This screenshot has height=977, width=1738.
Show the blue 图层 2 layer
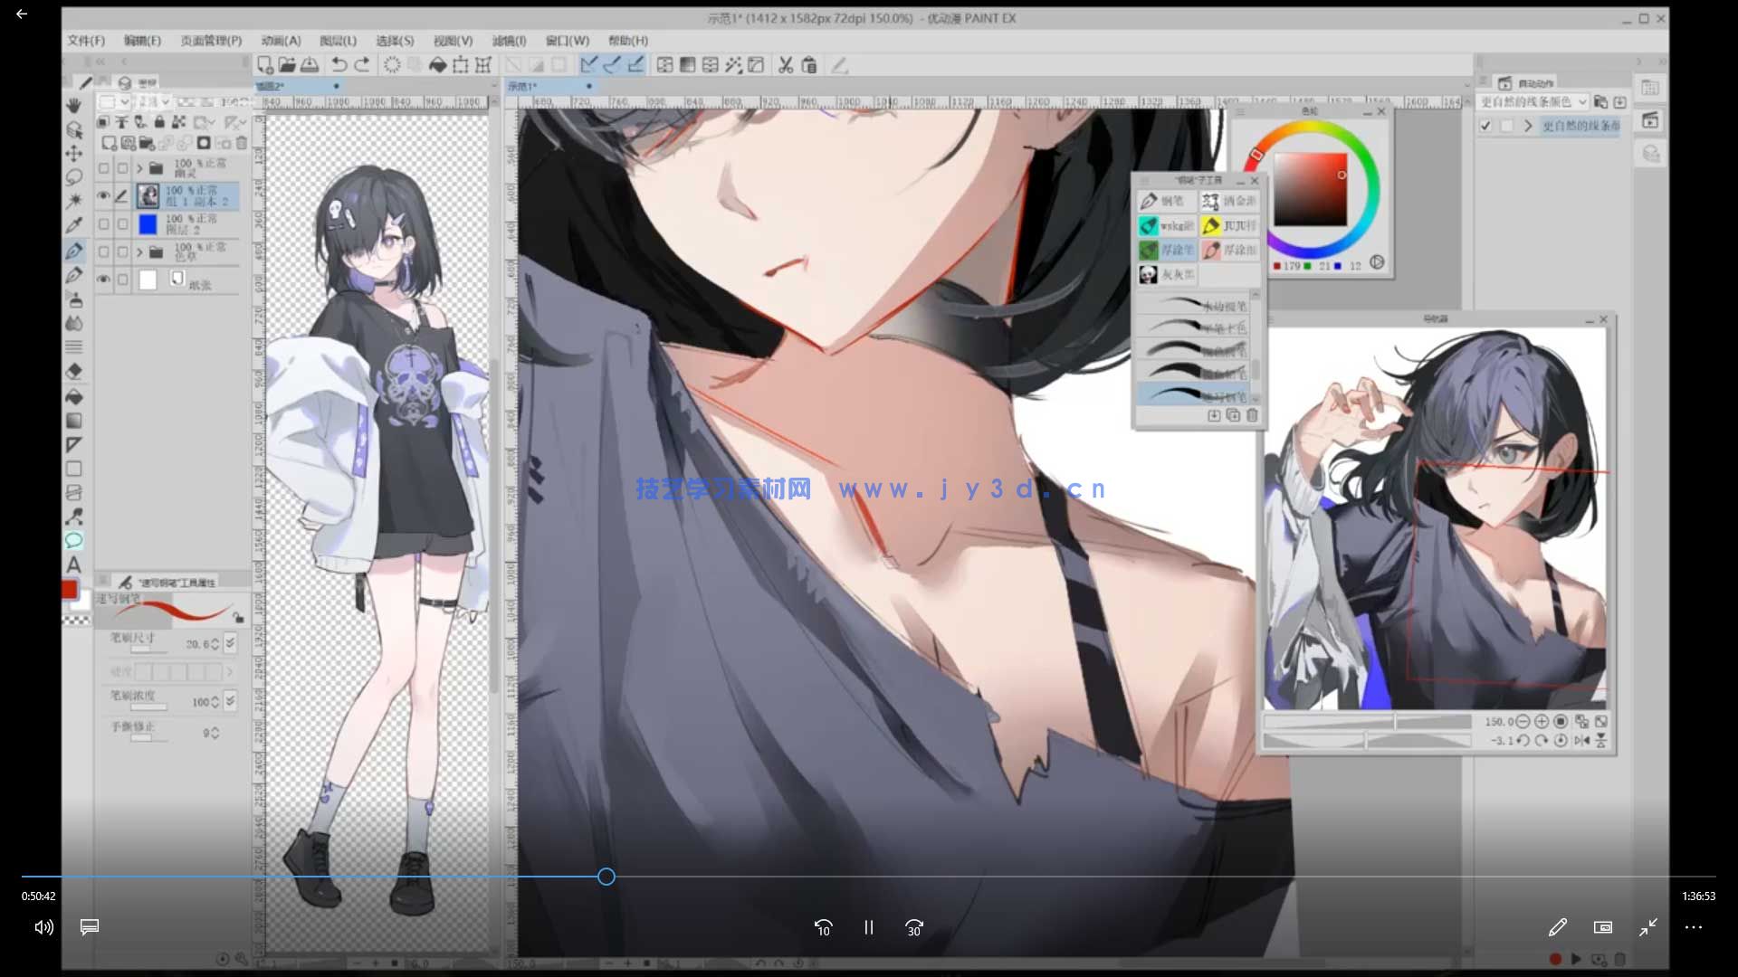103,223
